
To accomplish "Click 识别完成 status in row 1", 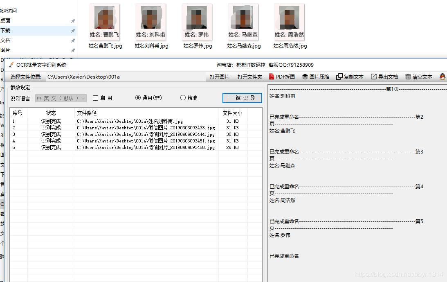I will point(51,121).
